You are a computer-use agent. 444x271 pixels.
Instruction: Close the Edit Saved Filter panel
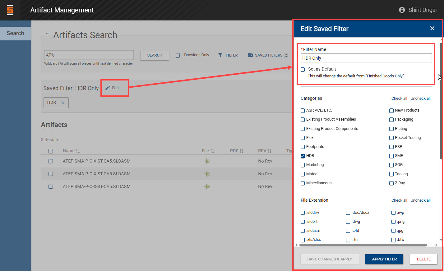tap(432, 29)
